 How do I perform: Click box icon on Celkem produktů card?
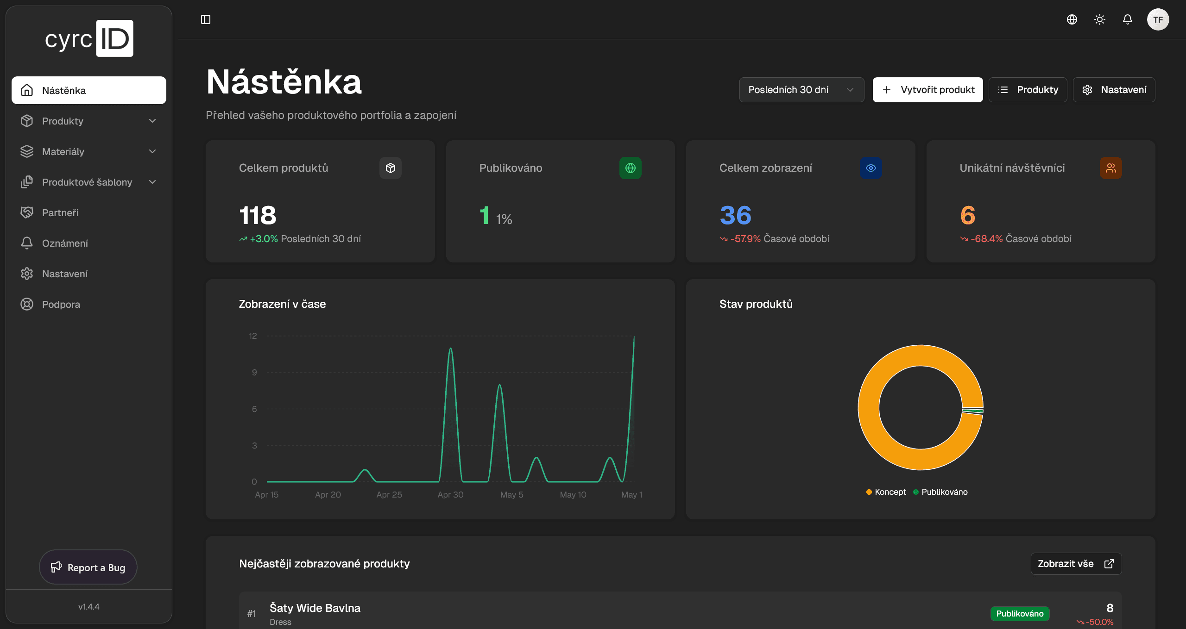[391, 168]
